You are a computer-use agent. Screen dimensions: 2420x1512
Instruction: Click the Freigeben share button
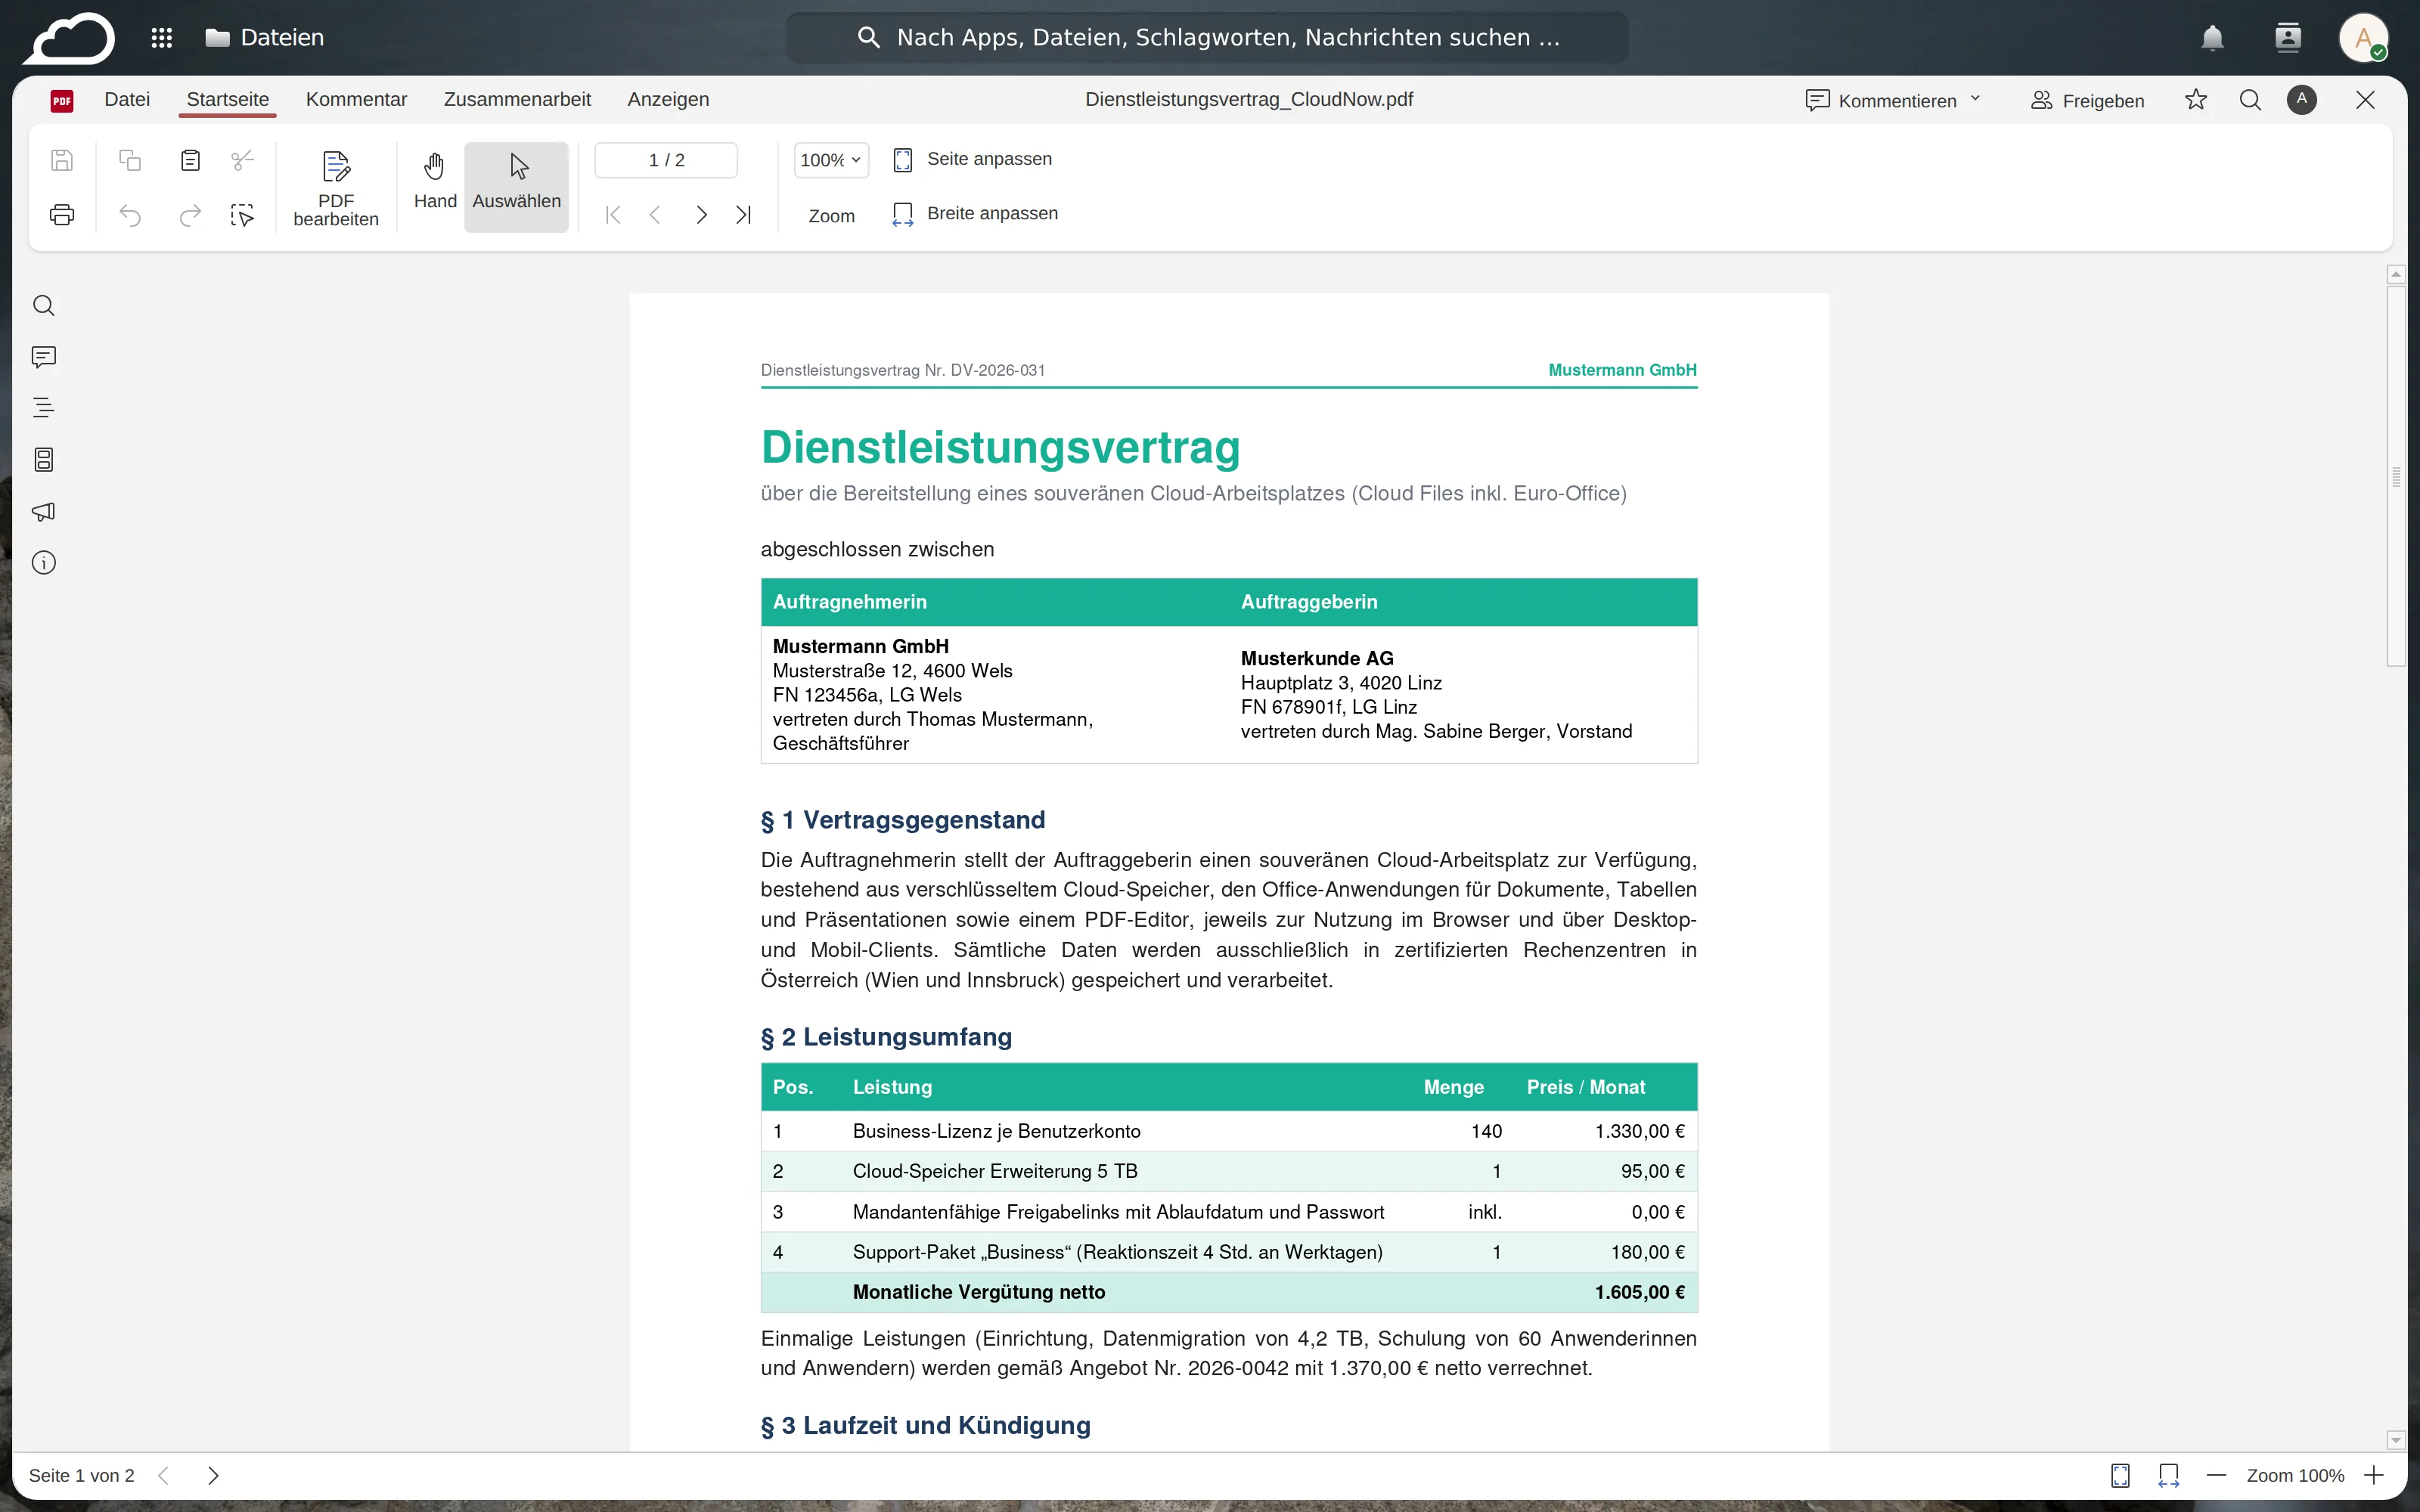pos(2088,100)
